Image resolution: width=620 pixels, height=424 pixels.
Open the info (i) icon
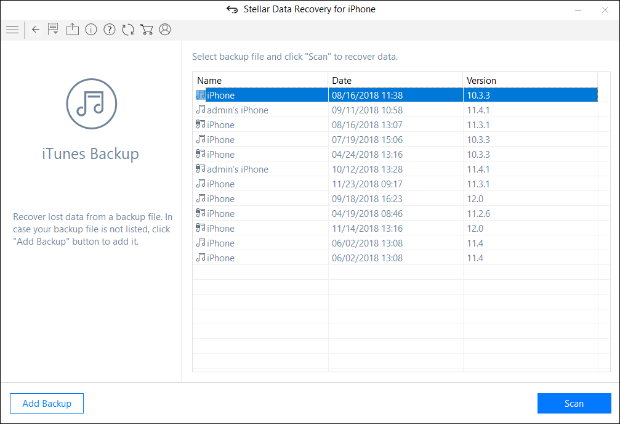[x=91, y=30]
